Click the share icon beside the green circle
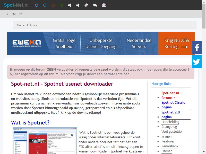The height and width of the screenshot is (154, 206). [70, 5]
